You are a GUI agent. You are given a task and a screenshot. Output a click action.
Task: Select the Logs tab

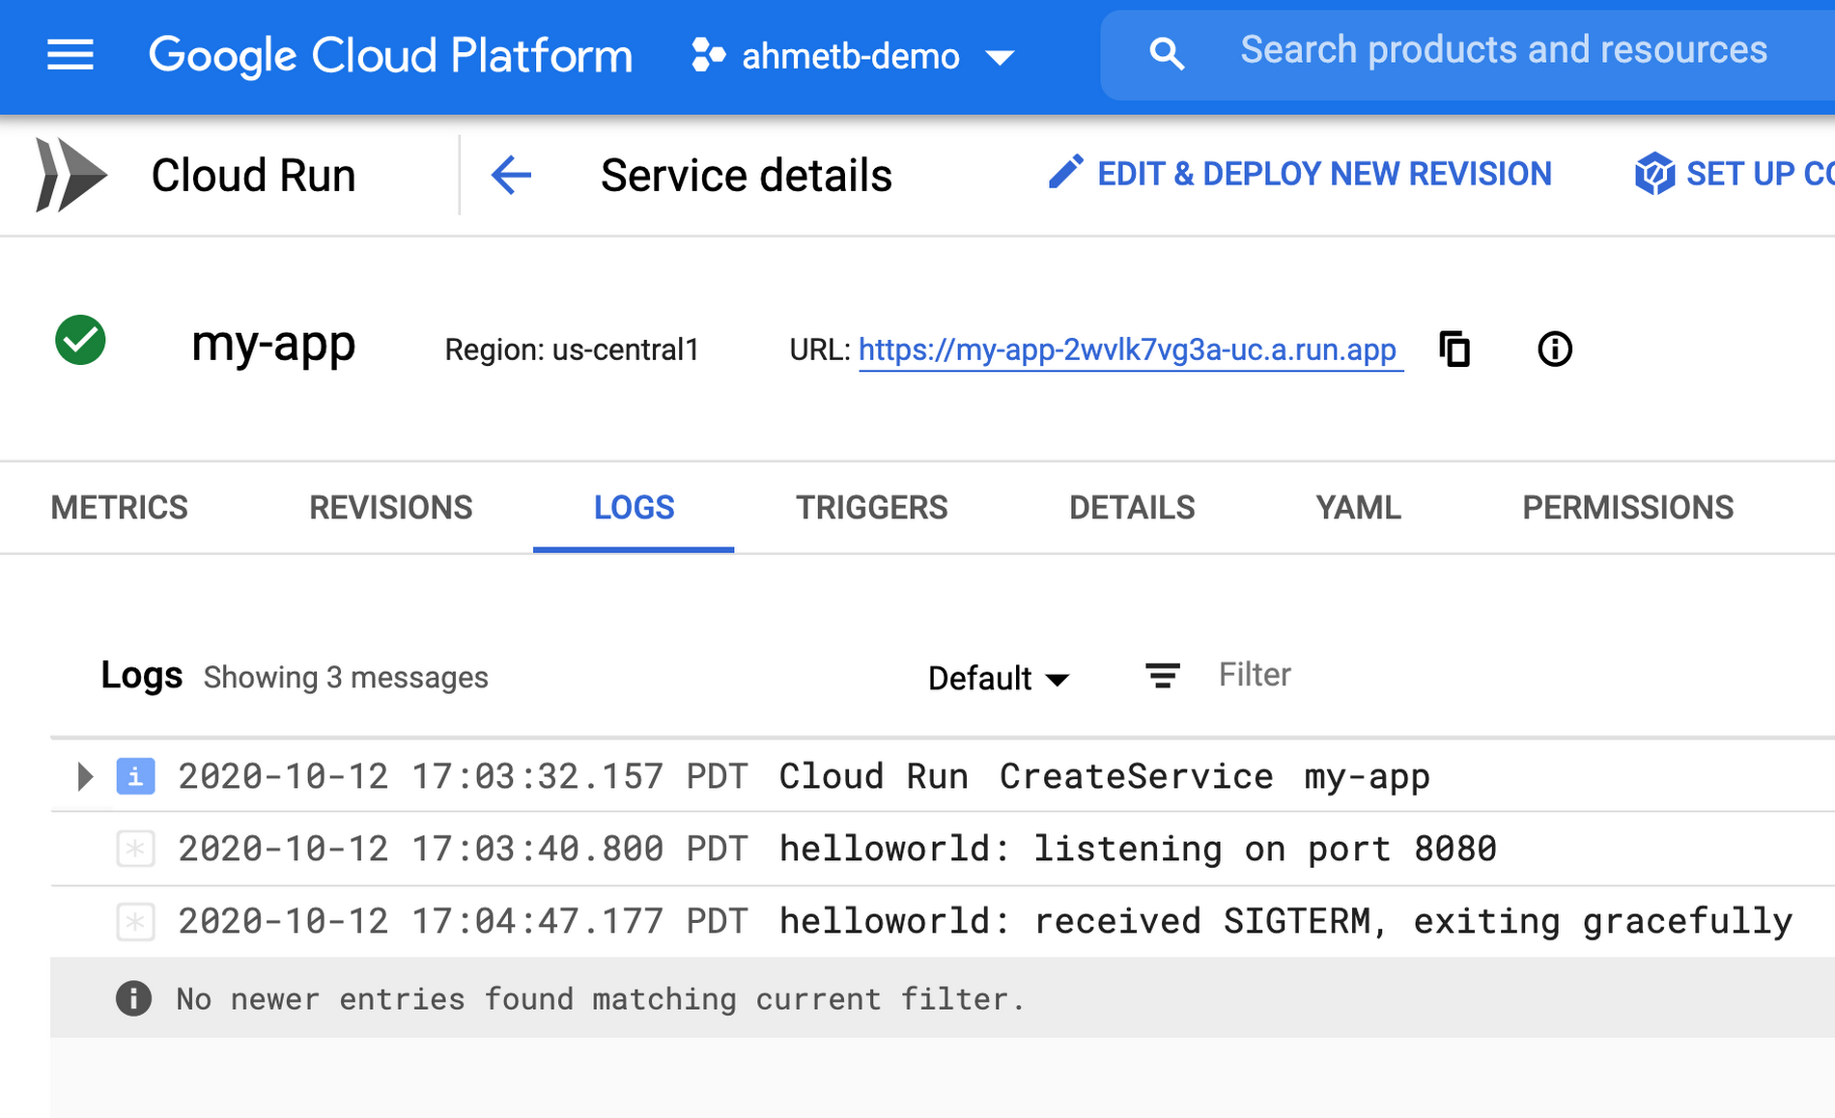(634, 508)
